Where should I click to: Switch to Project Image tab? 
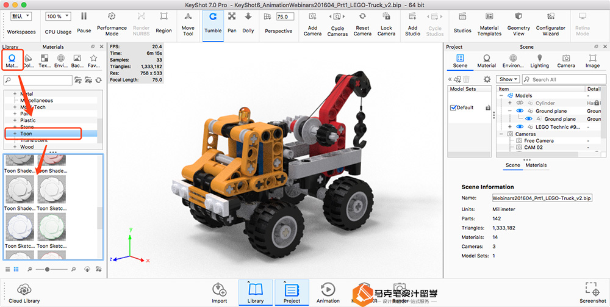tap(592, 62)
